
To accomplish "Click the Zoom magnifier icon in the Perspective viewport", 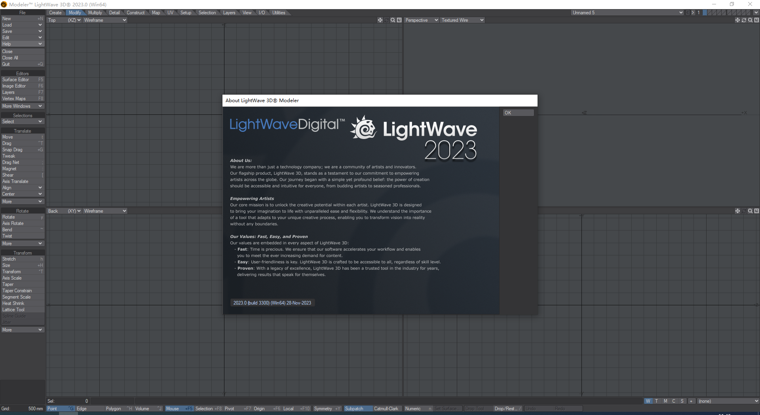I will point(749,20).
